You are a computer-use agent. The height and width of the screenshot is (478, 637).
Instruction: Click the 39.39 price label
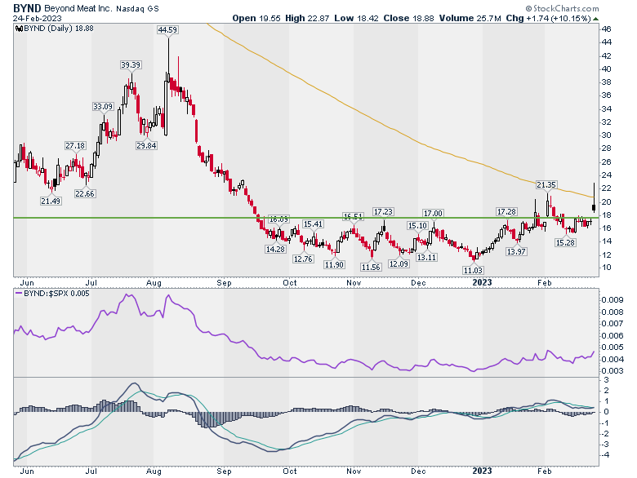131,65
